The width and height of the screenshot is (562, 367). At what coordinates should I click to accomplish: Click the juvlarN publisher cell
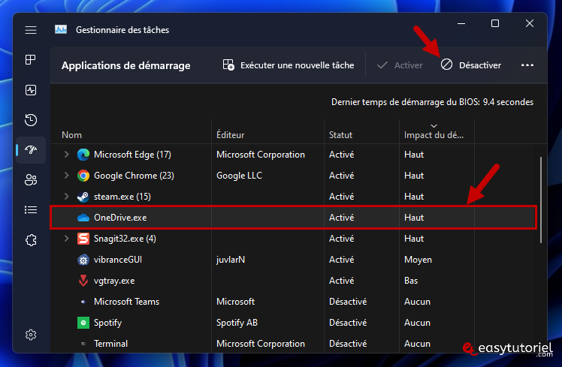click(x=231, y=260)
